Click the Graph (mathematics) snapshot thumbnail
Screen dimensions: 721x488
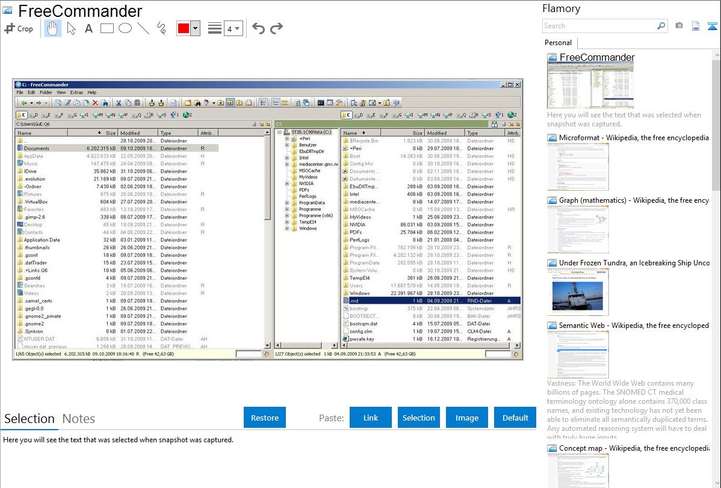pyautogui.click(x=578, y=229)
